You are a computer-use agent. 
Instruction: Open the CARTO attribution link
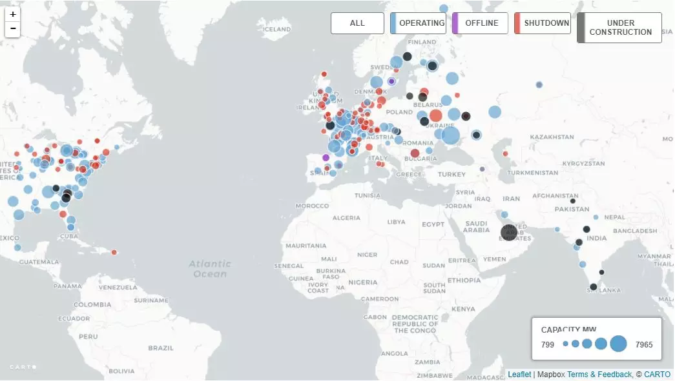pos(657,375)
